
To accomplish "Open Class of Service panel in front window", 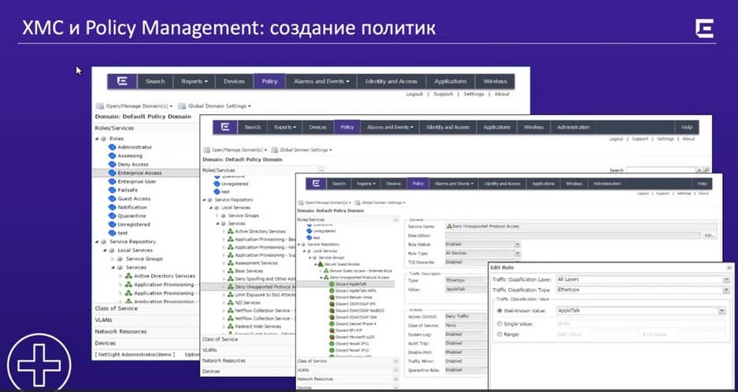I will 348,361.
